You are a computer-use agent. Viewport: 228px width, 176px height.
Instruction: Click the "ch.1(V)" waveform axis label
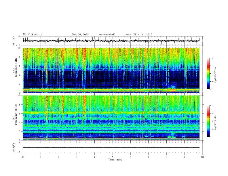(14, 41)
